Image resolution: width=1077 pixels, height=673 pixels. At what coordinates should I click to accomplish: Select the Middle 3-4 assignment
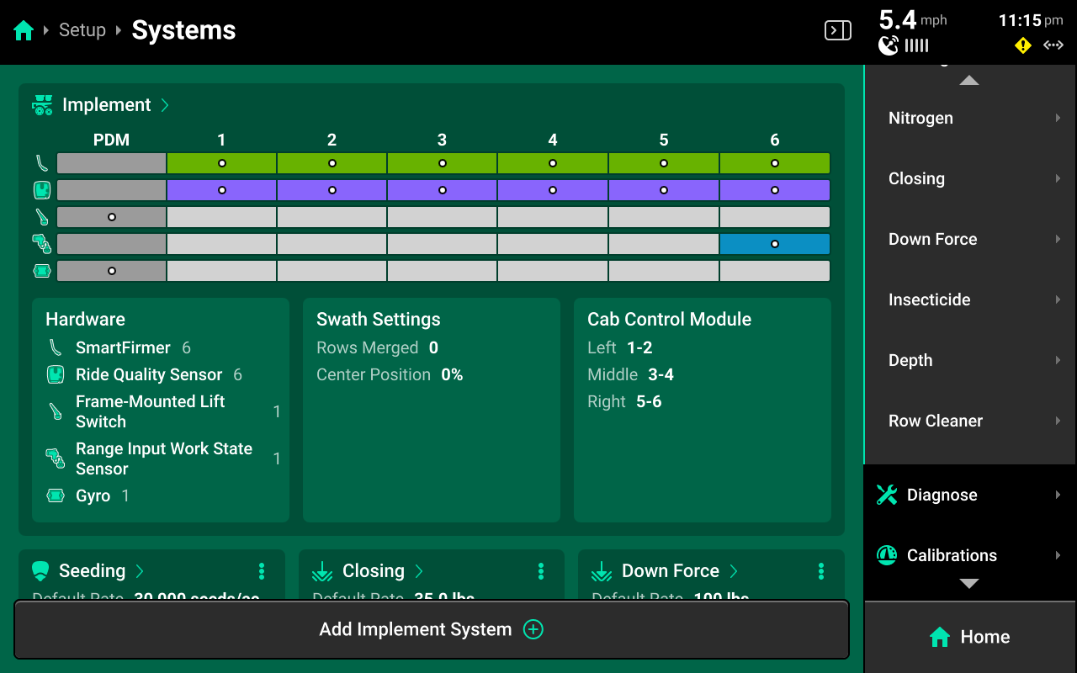pos(631,374)
